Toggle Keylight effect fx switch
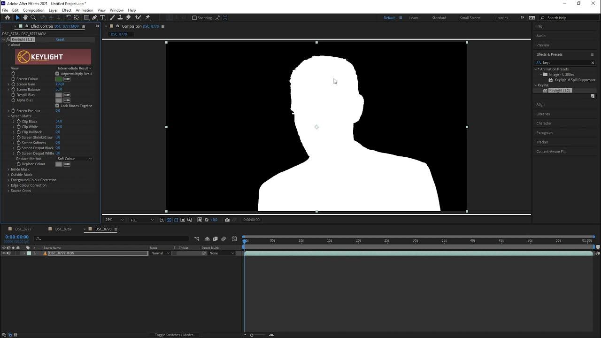The width and height of the screenshot is (601, 338). tap(8, 39)
